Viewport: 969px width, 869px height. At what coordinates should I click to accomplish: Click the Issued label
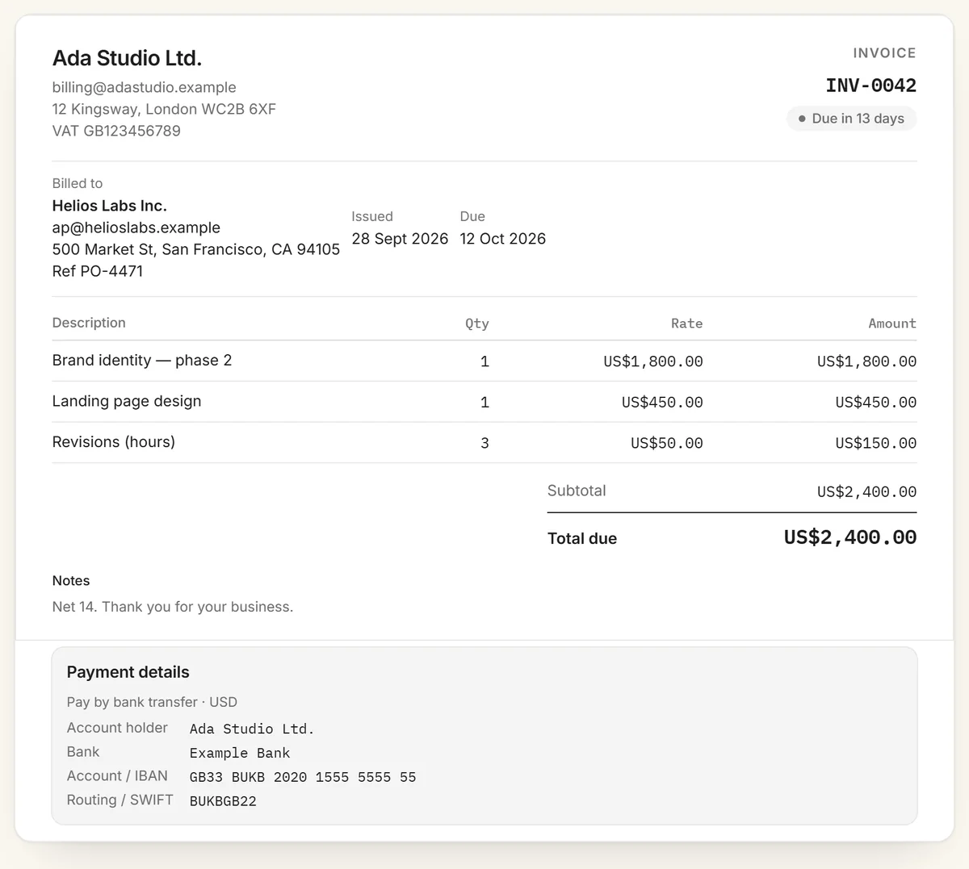(x=372, y=216)
